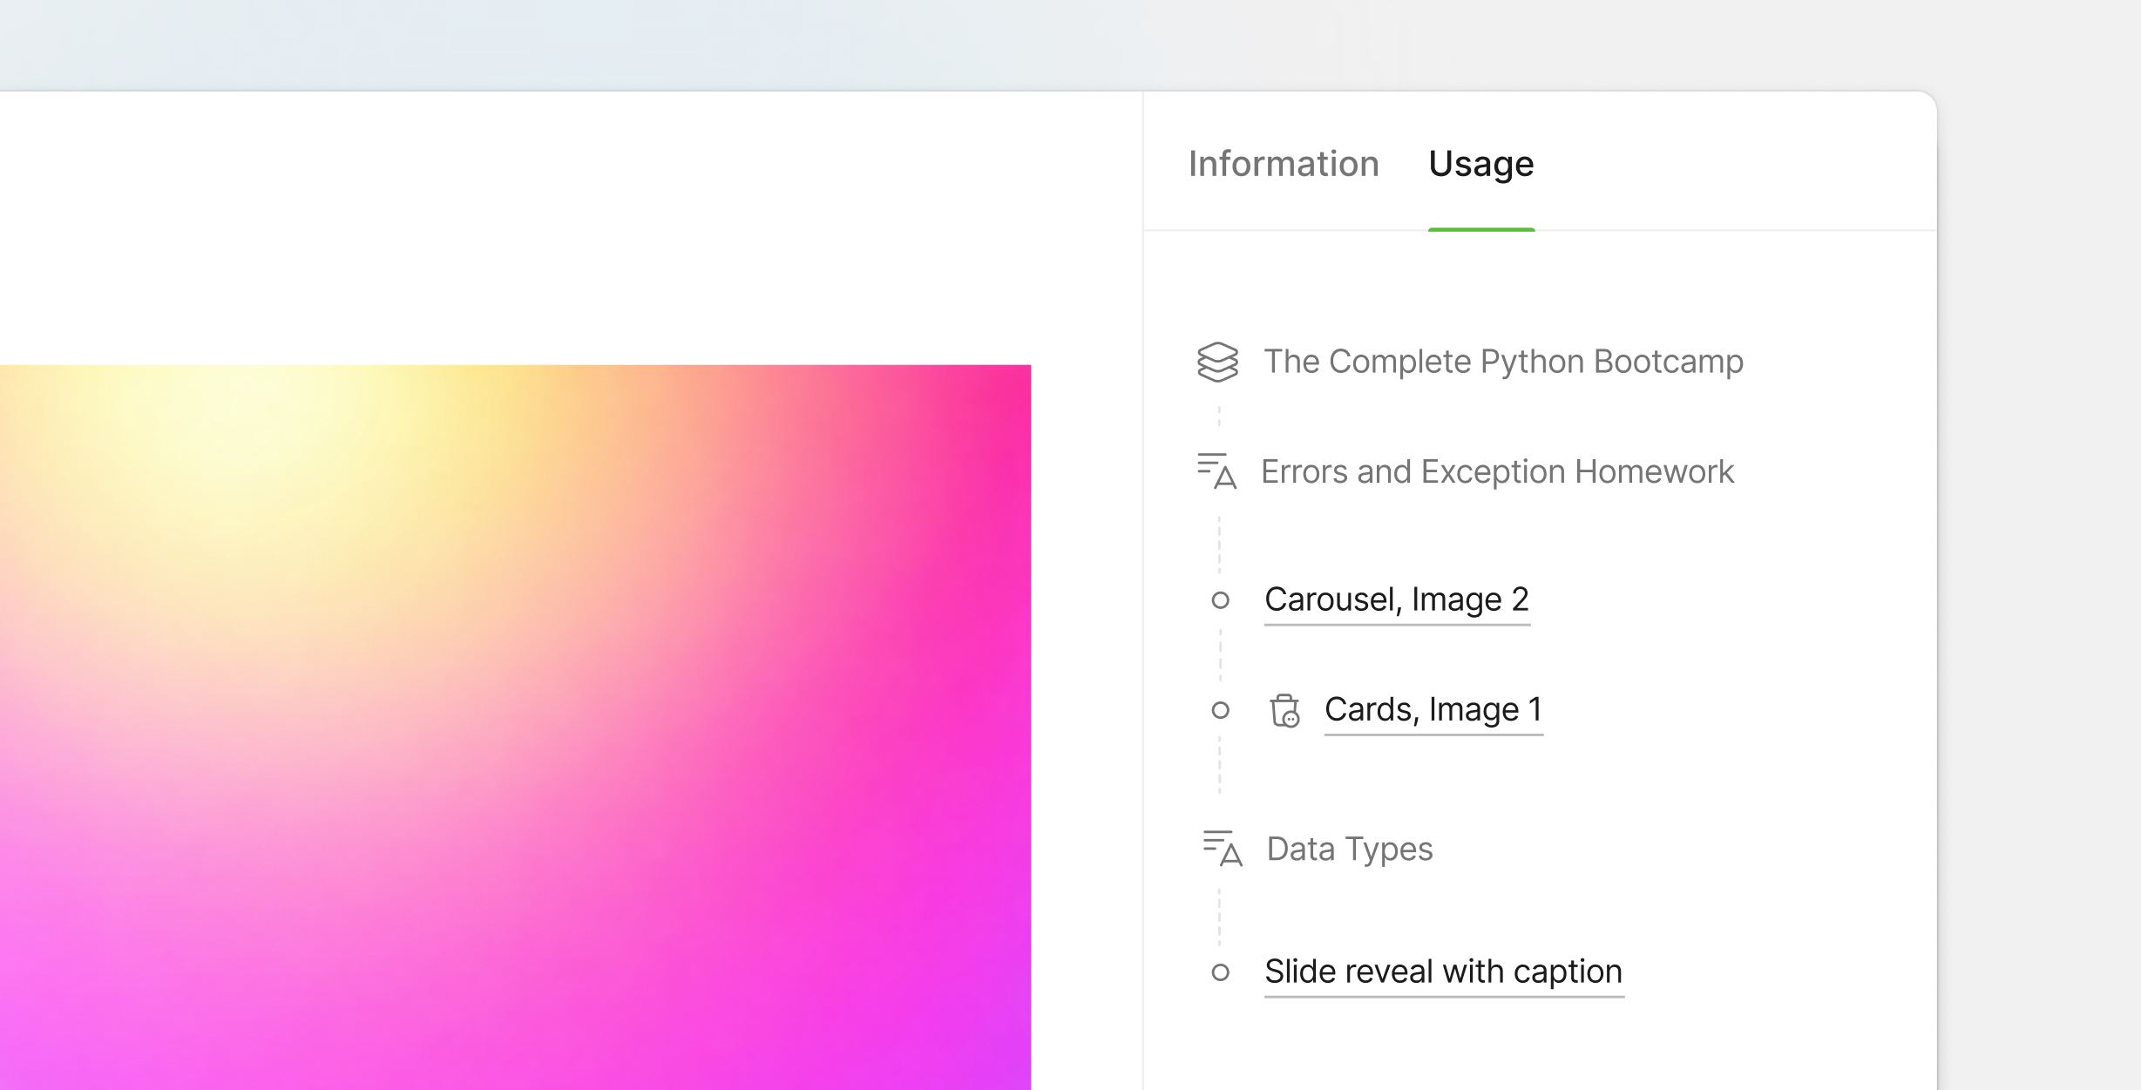Viewport: 2141px width, 1090px height.
Task: Switch to the Information tab
Action: (1284, 164)
